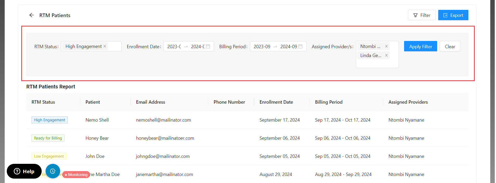Click the Enrollment Date start date field
This screenshot has height=183, width=496.
click(x=174, y=47)
